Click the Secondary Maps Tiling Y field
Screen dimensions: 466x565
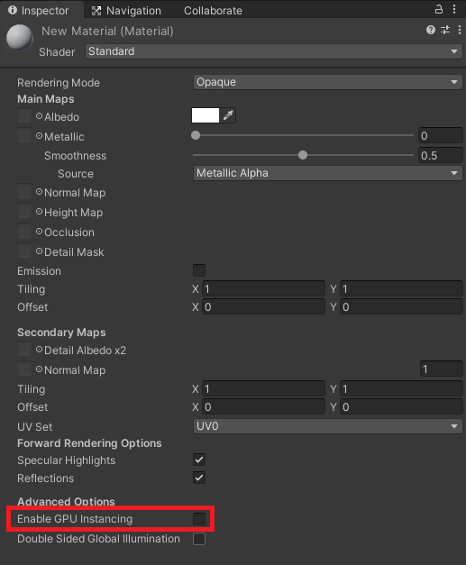pos(401,388)
